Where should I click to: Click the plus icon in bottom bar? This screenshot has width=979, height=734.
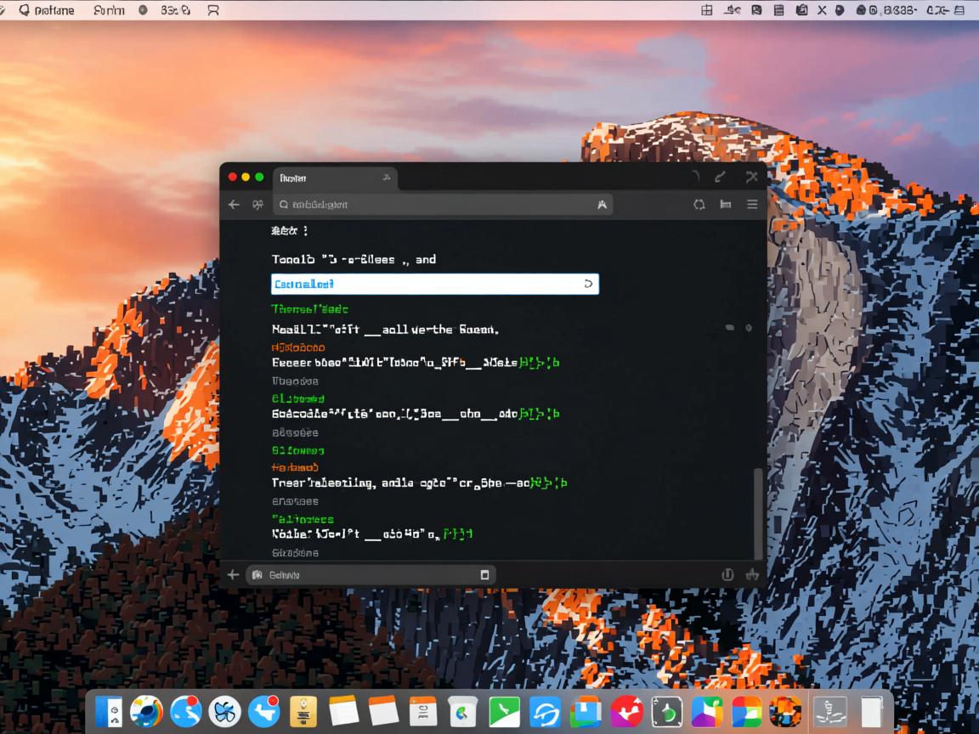[233, 575]
